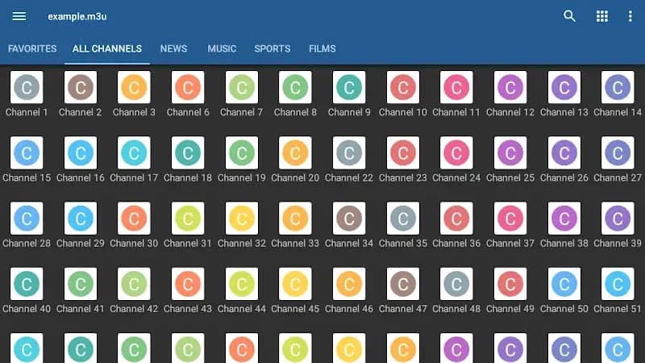Viewport: 645px width, 363px height.
Task: Click the Channel 9 label
Action: click(349, 113)
